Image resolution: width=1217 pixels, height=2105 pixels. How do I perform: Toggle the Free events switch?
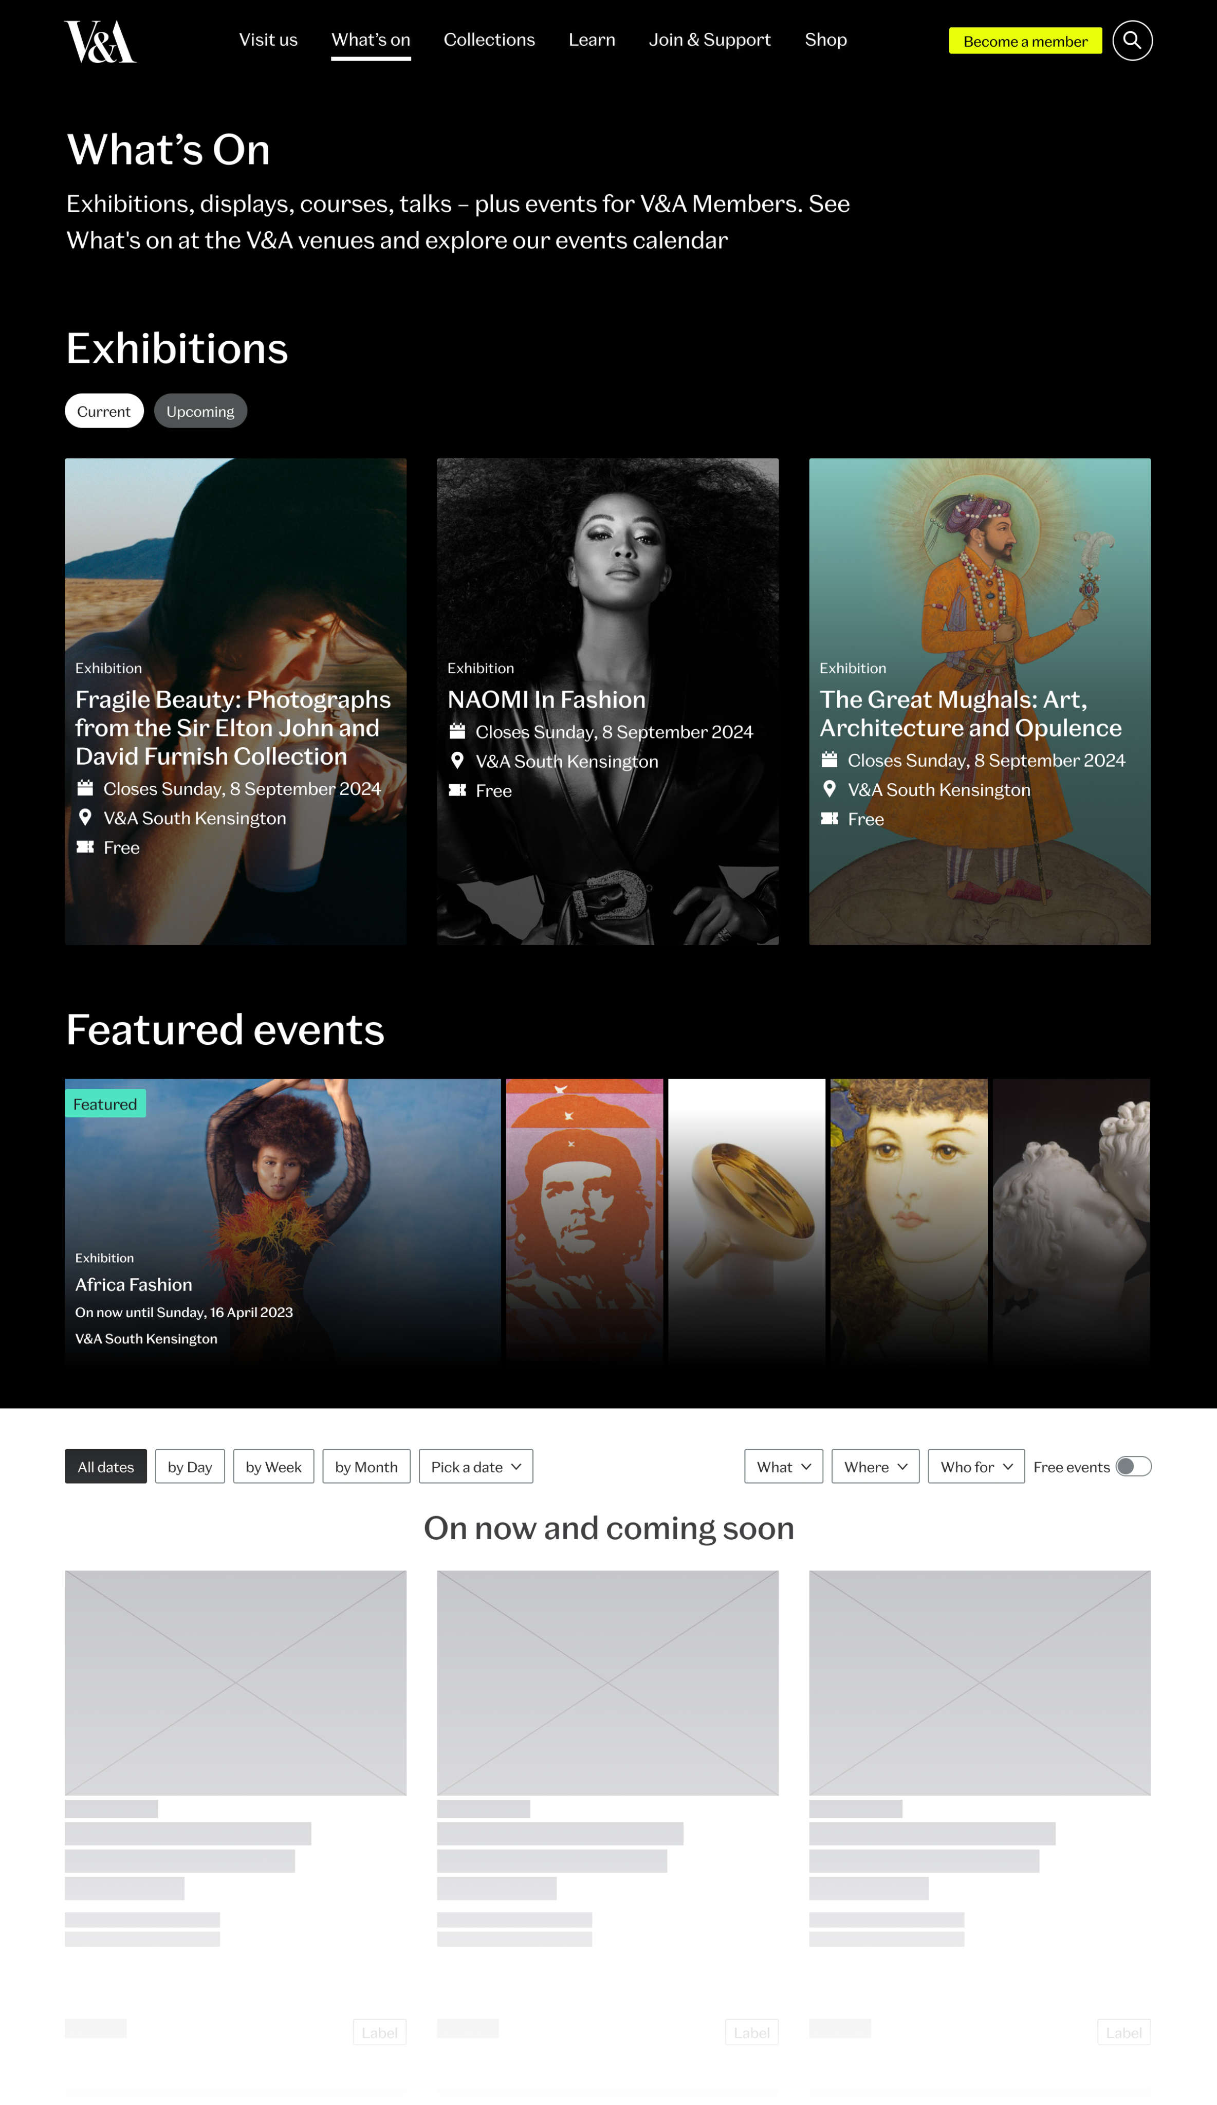point(1133,1467)
